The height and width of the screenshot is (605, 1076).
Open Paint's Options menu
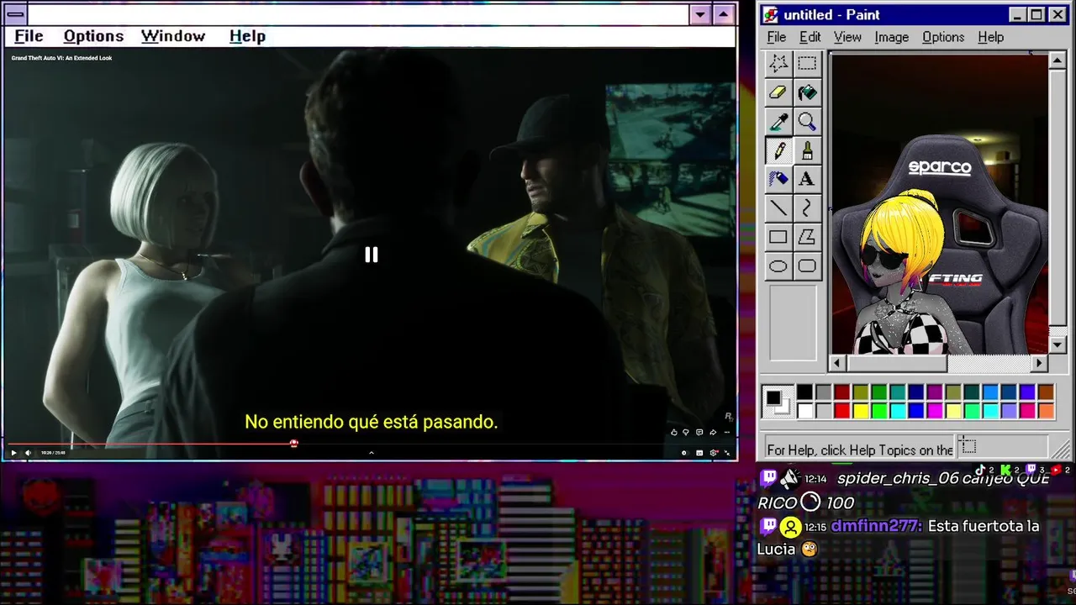click(943, 37)
